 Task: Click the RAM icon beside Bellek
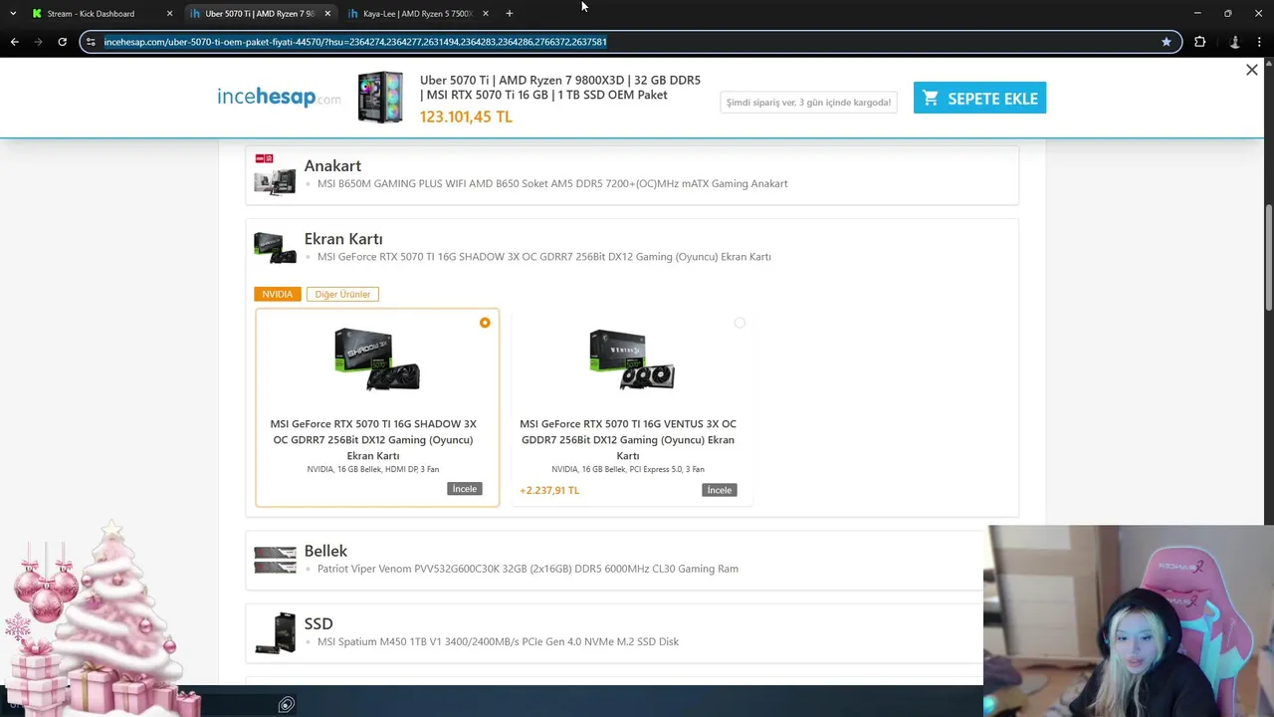[275, 560]
